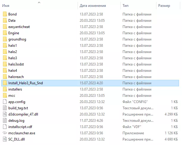Screen dimensions: 182x145
Task: Click the d3dcompiler_47.dll file icon
Action: [5, 114]
